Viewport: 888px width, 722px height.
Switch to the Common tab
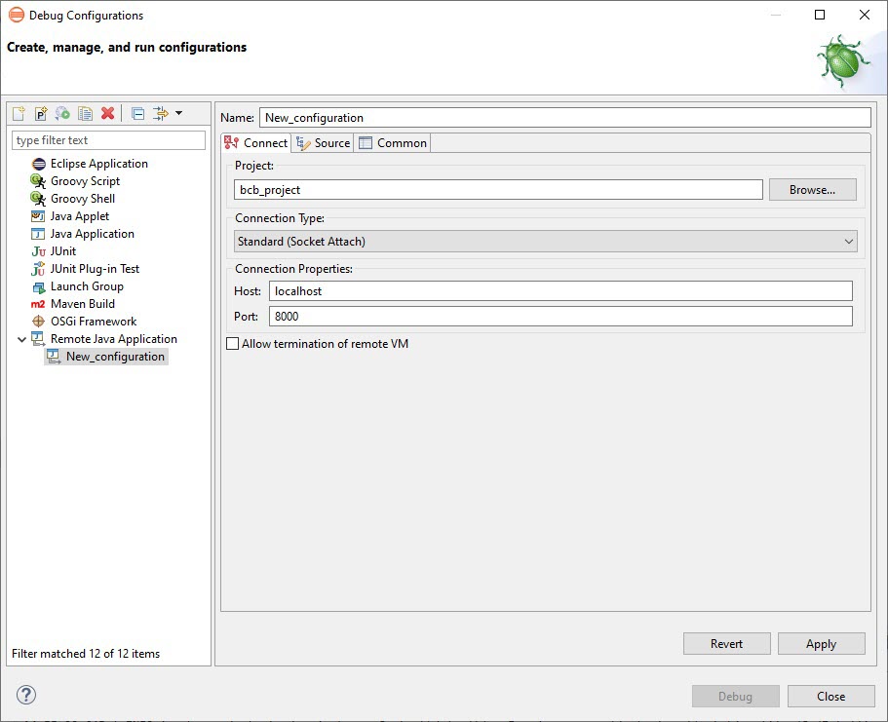point(393,143)
